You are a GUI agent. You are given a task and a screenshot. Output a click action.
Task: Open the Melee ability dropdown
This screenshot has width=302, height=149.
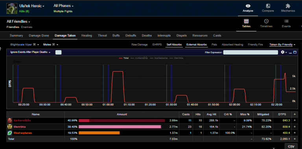click(x=51, y=45)
